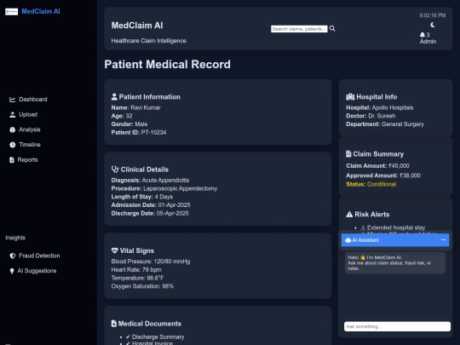Click the Extended hospital stay alert
Image resolution: width=460 pixels, height=345 pixels.
(x=393, y=227)
